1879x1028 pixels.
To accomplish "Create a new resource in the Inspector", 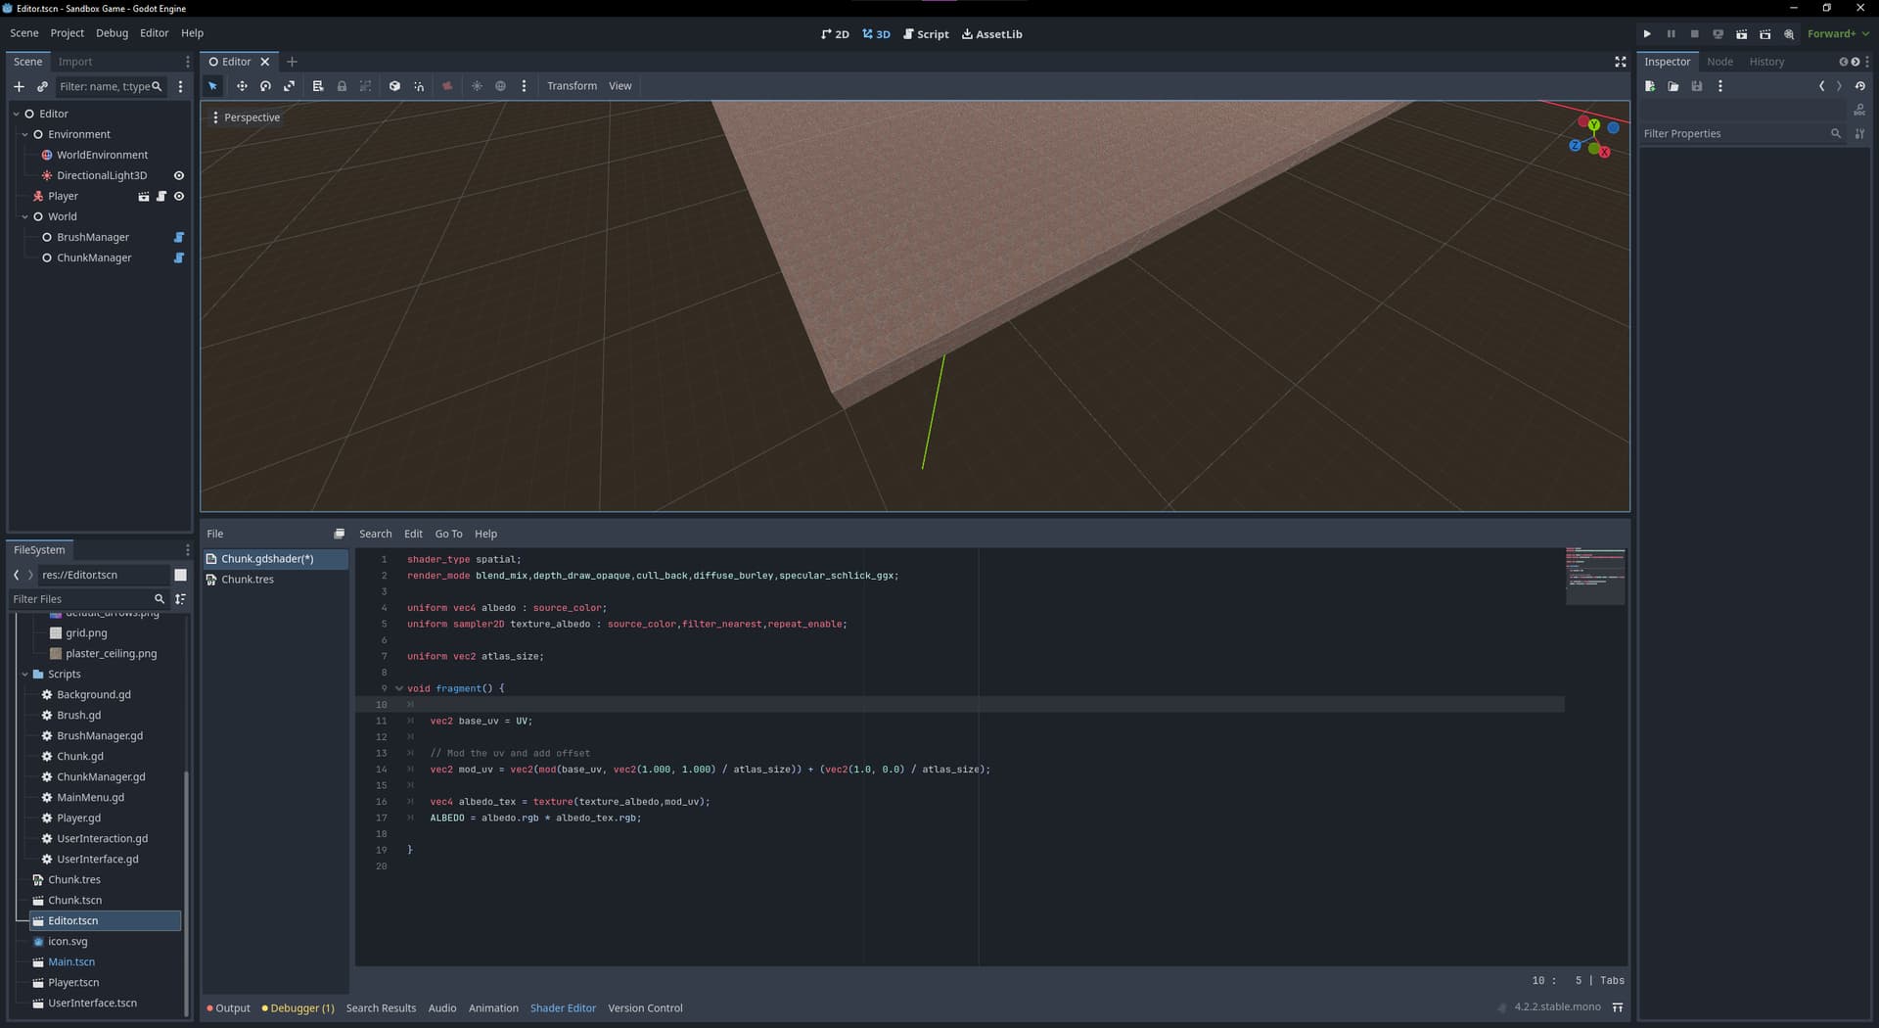I will point(1650,86).
